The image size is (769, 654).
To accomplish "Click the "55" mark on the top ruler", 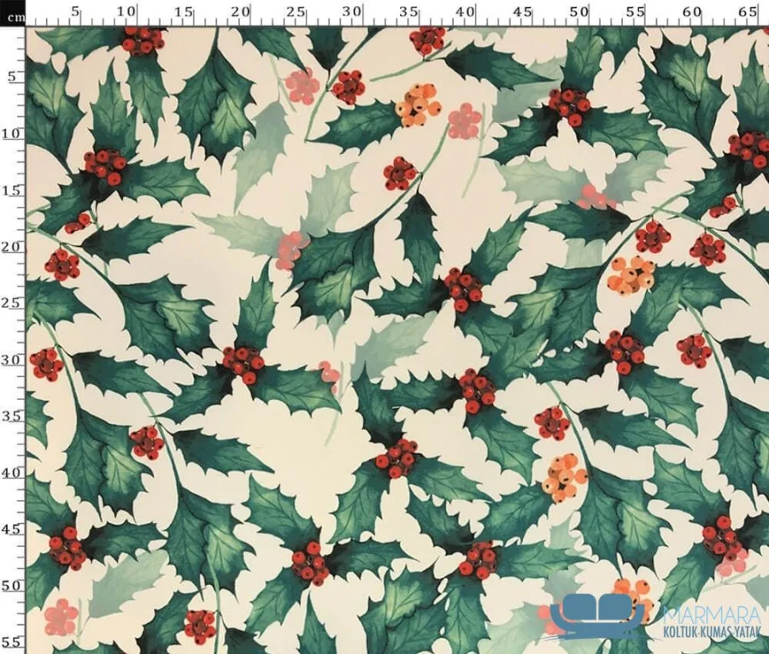I will coord(635,12).
